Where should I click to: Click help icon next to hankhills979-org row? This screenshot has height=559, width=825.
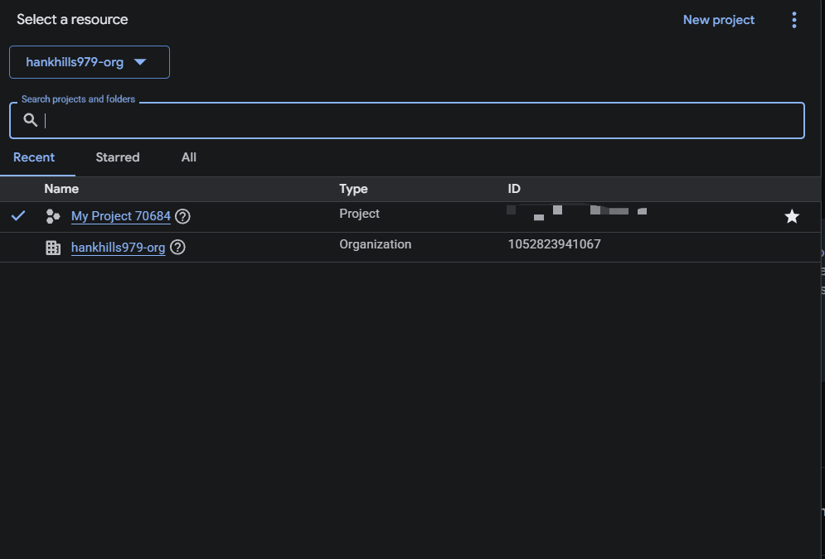coord(177,248)
